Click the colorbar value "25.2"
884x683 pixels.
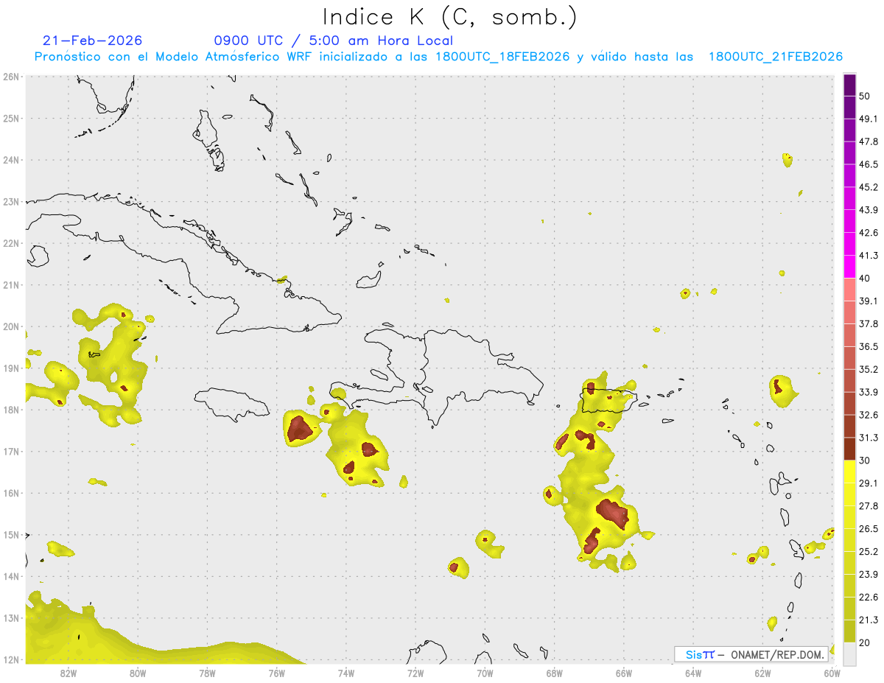click(x=869, y=552)
